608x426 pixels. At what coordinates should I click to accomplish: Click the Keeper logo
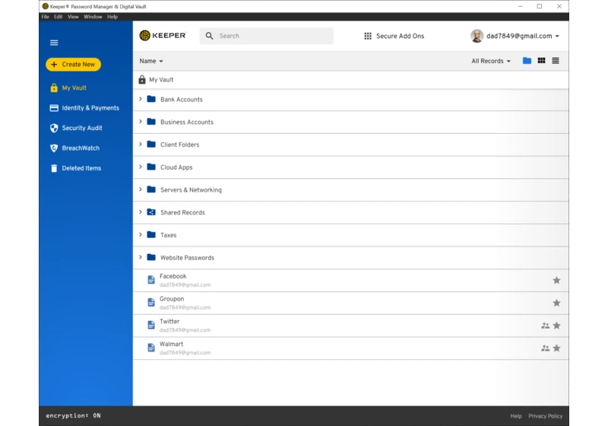163,36
